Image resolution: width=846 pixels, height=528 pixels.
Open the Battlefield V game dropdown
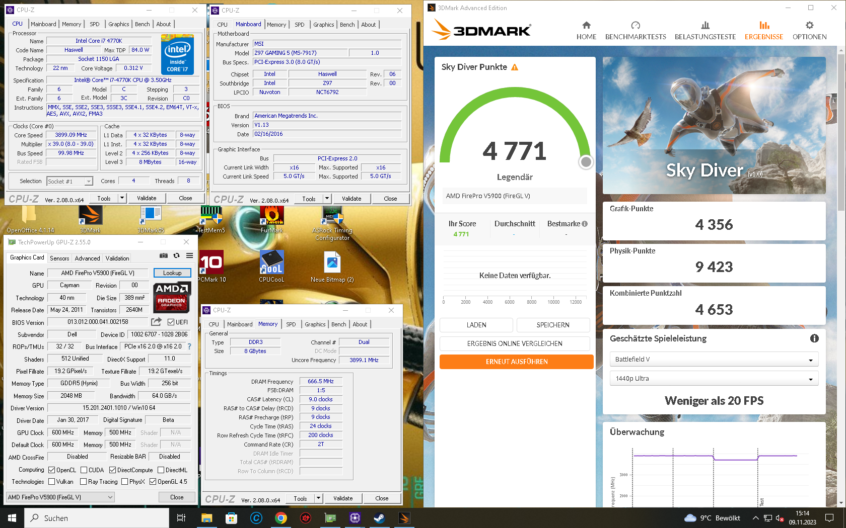click(714, 360)
